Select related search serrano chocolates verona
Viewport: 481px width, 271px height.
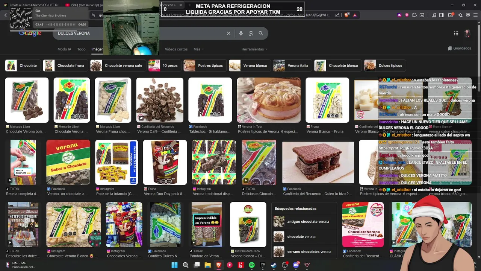(304, 251)
